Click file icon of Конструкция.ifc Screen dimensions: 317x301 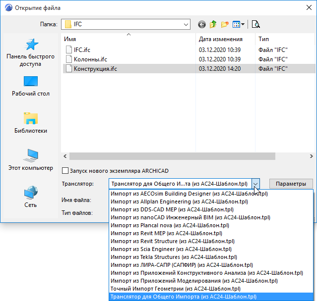[69, 69]
